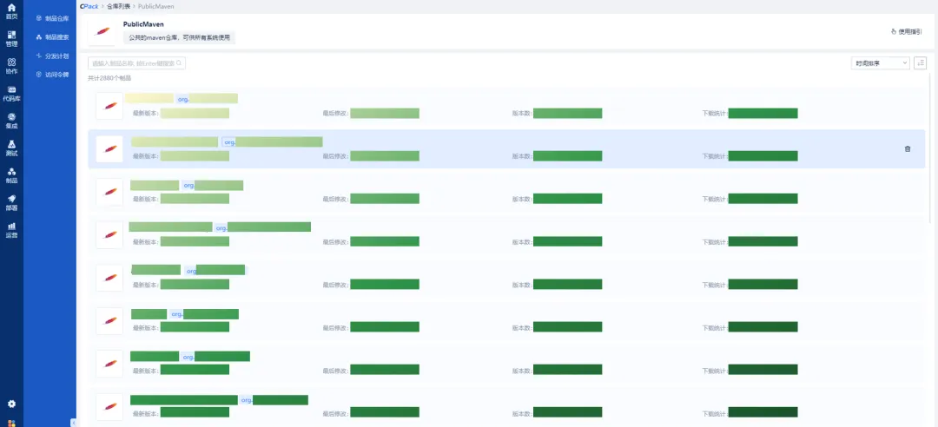Image resolution: width=938 pixels, height=427 pixels.
Task: Delete the highlighted artifact with trash icon
Action: tap(908, 149)
